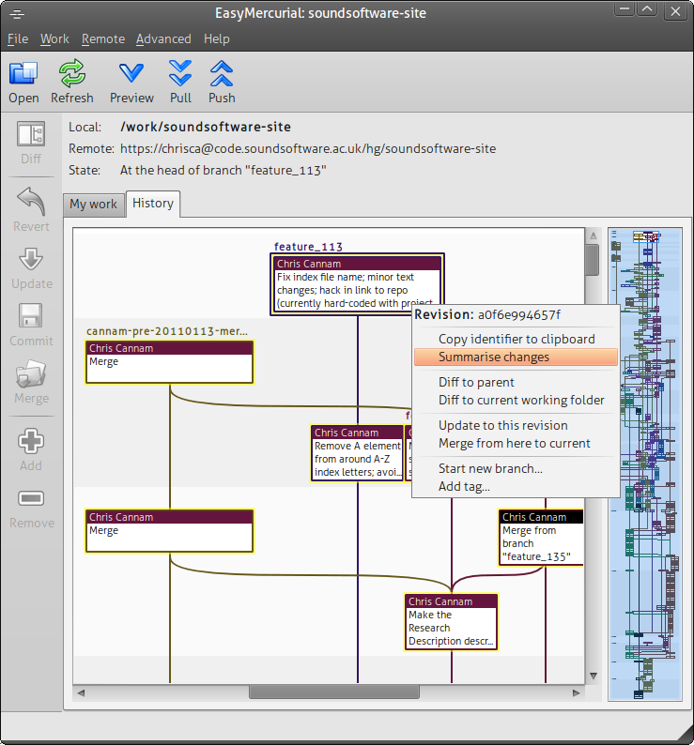Image resolution: width=694 pixels, height=745 pixels.
Task: Choose Update to this revision
Action: point(517,425)
